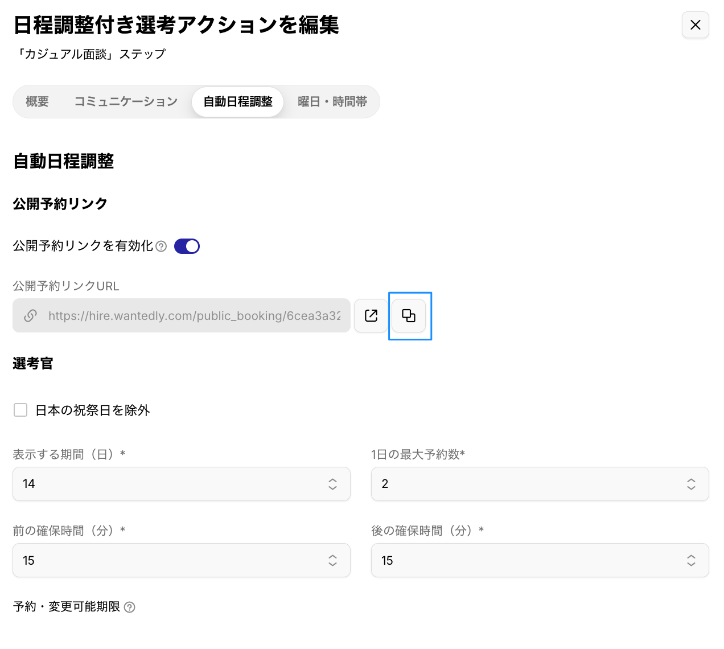Close the edit dialog with X

695,25
